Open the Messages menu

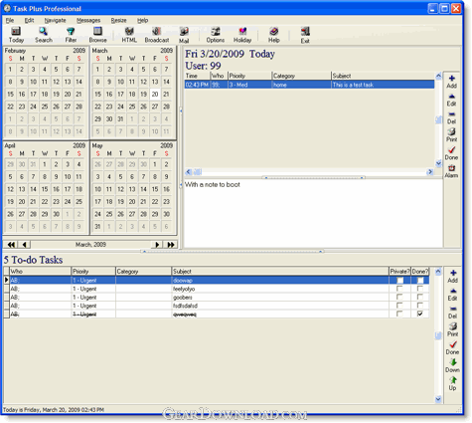(88, 20)
